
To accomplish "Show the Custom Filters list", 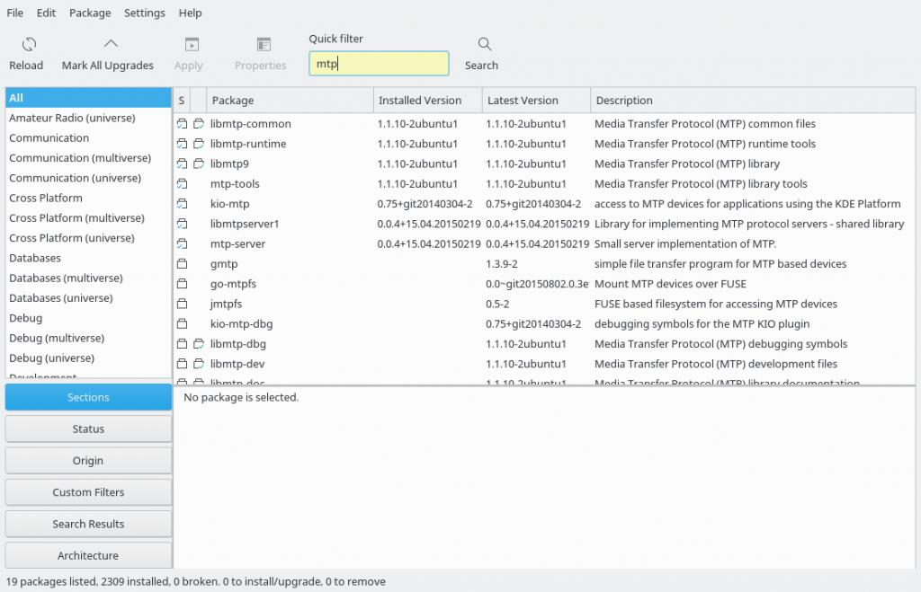I will (x=88, y=492).
